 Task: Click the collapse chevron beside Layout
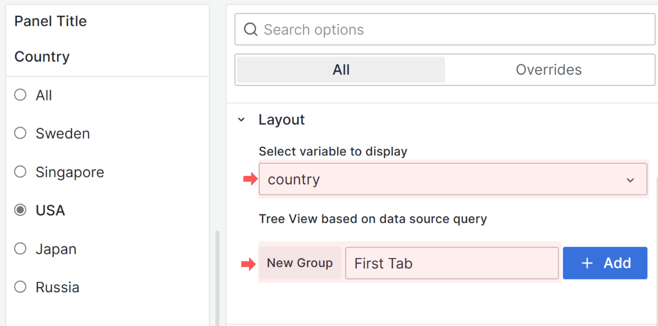coord(241,120)
